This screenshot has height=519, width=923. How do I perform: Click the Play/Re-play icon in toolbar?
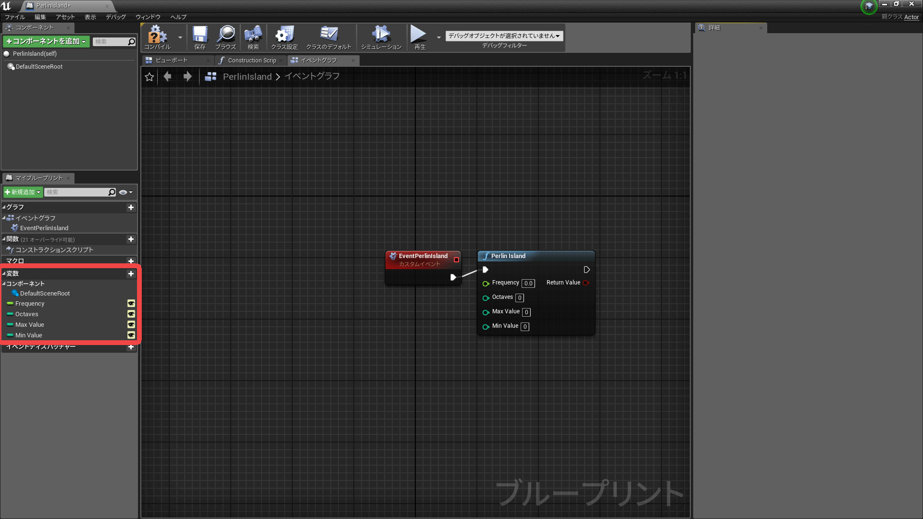[418, 36]
